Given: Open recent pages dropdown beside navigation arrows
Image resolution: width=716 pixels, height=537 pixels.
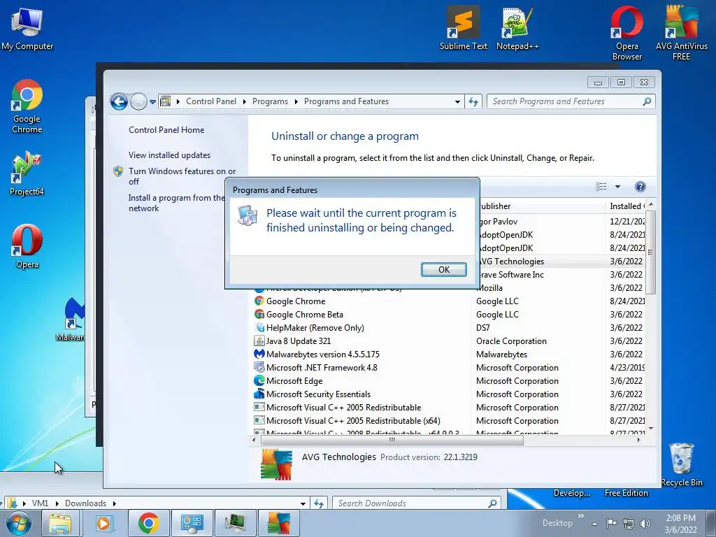Looking at the screenshot, I should click(x=152, y=102).
